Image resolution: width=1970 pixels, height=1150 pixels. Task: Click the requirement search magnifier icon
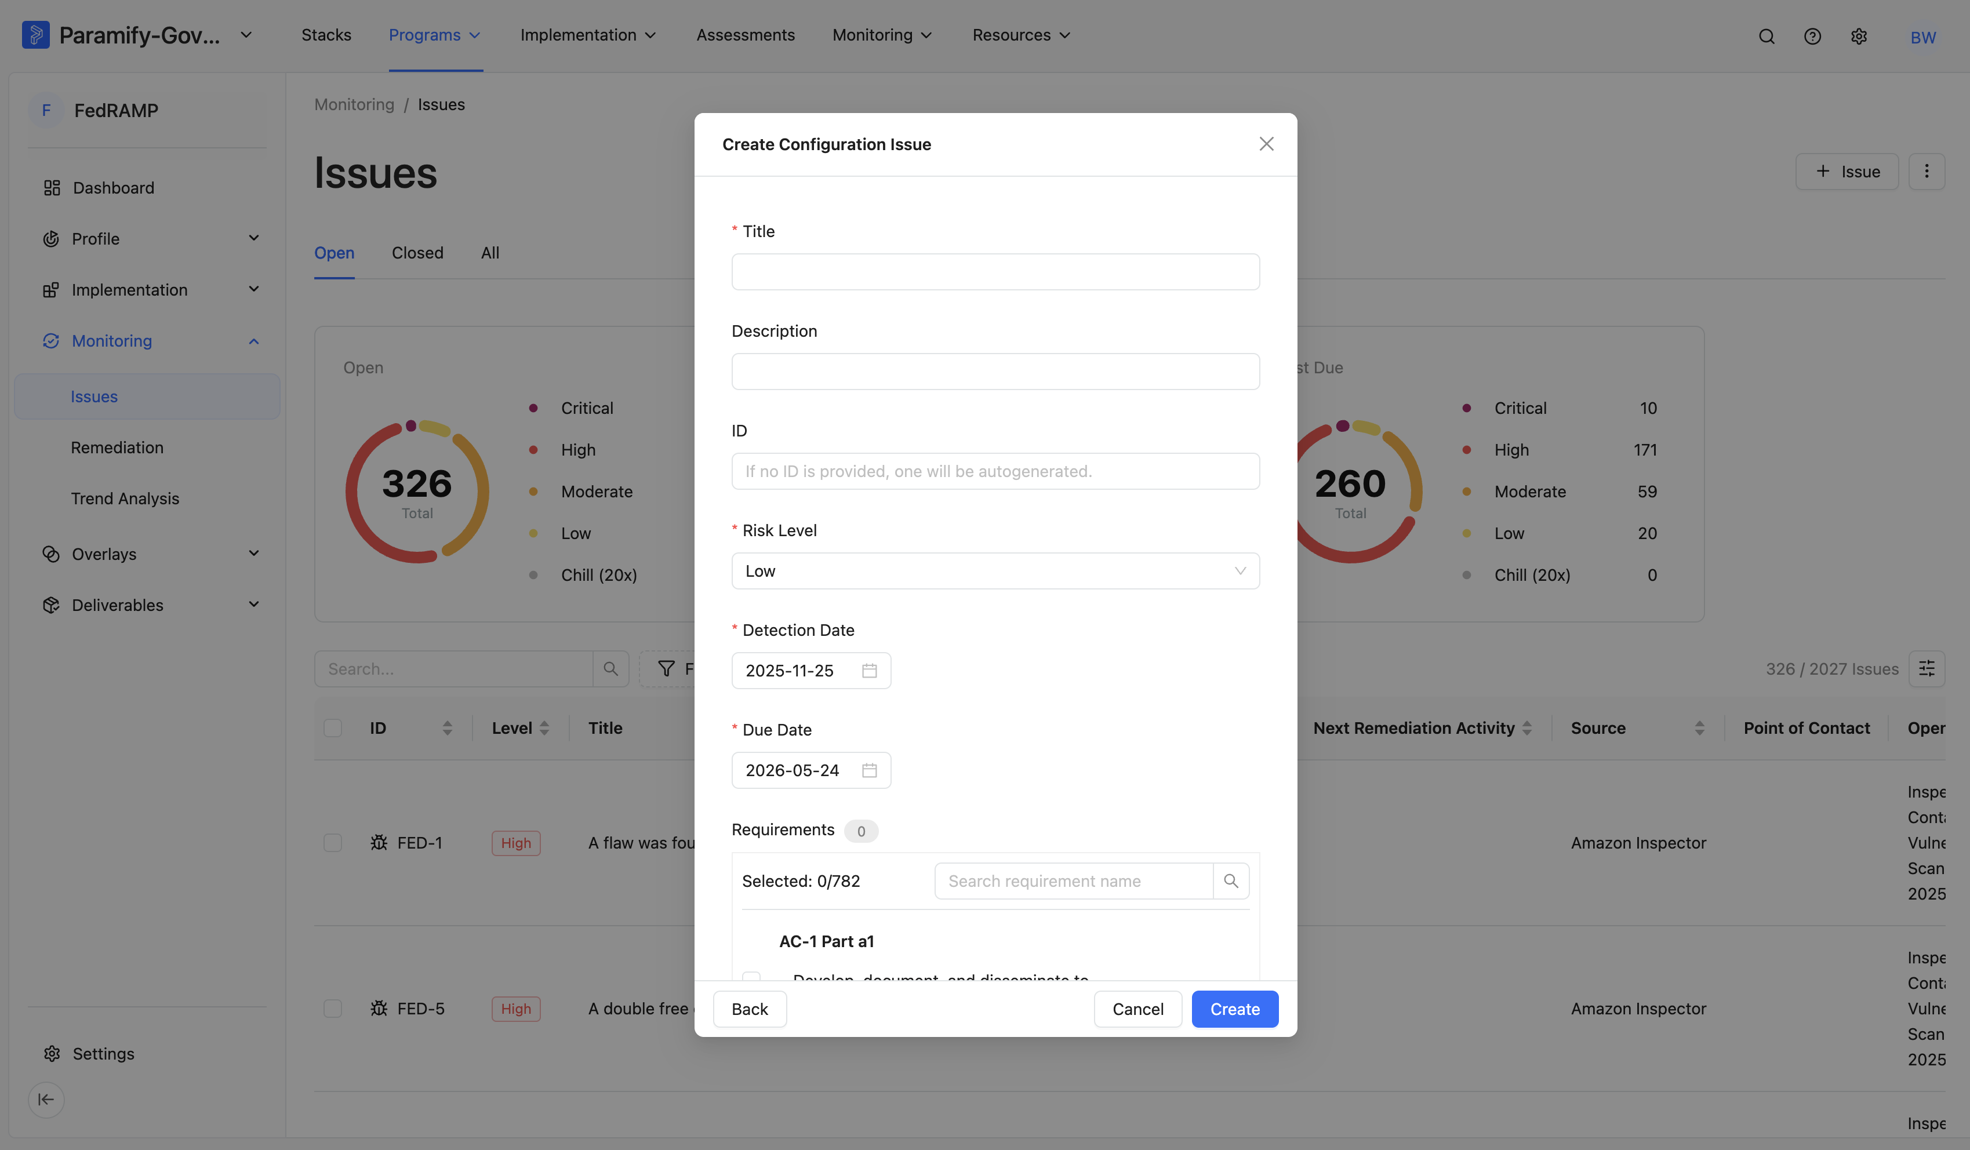point(1230,881)
